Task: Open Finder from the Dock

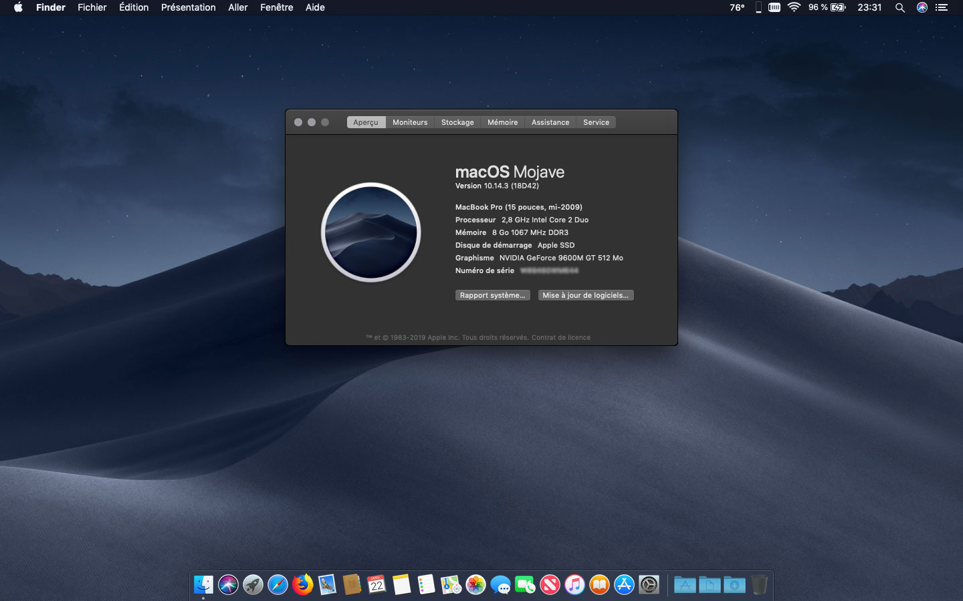Action: click(x=203, y=585)
